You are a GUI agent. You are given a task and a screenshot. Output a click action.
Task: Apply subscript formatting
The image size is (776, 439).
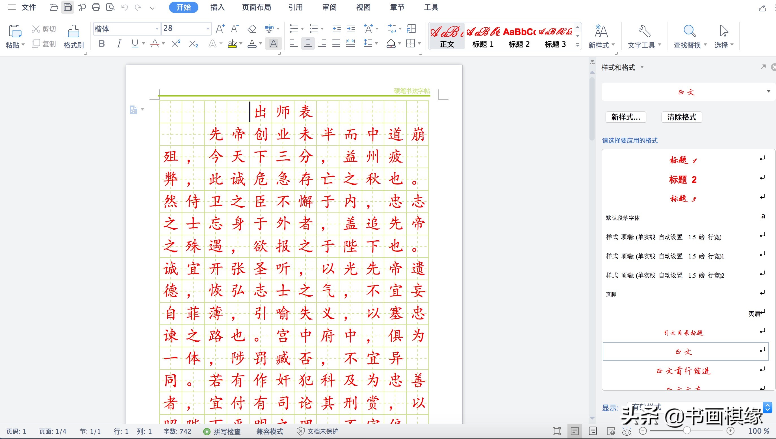tap(193, 44)
